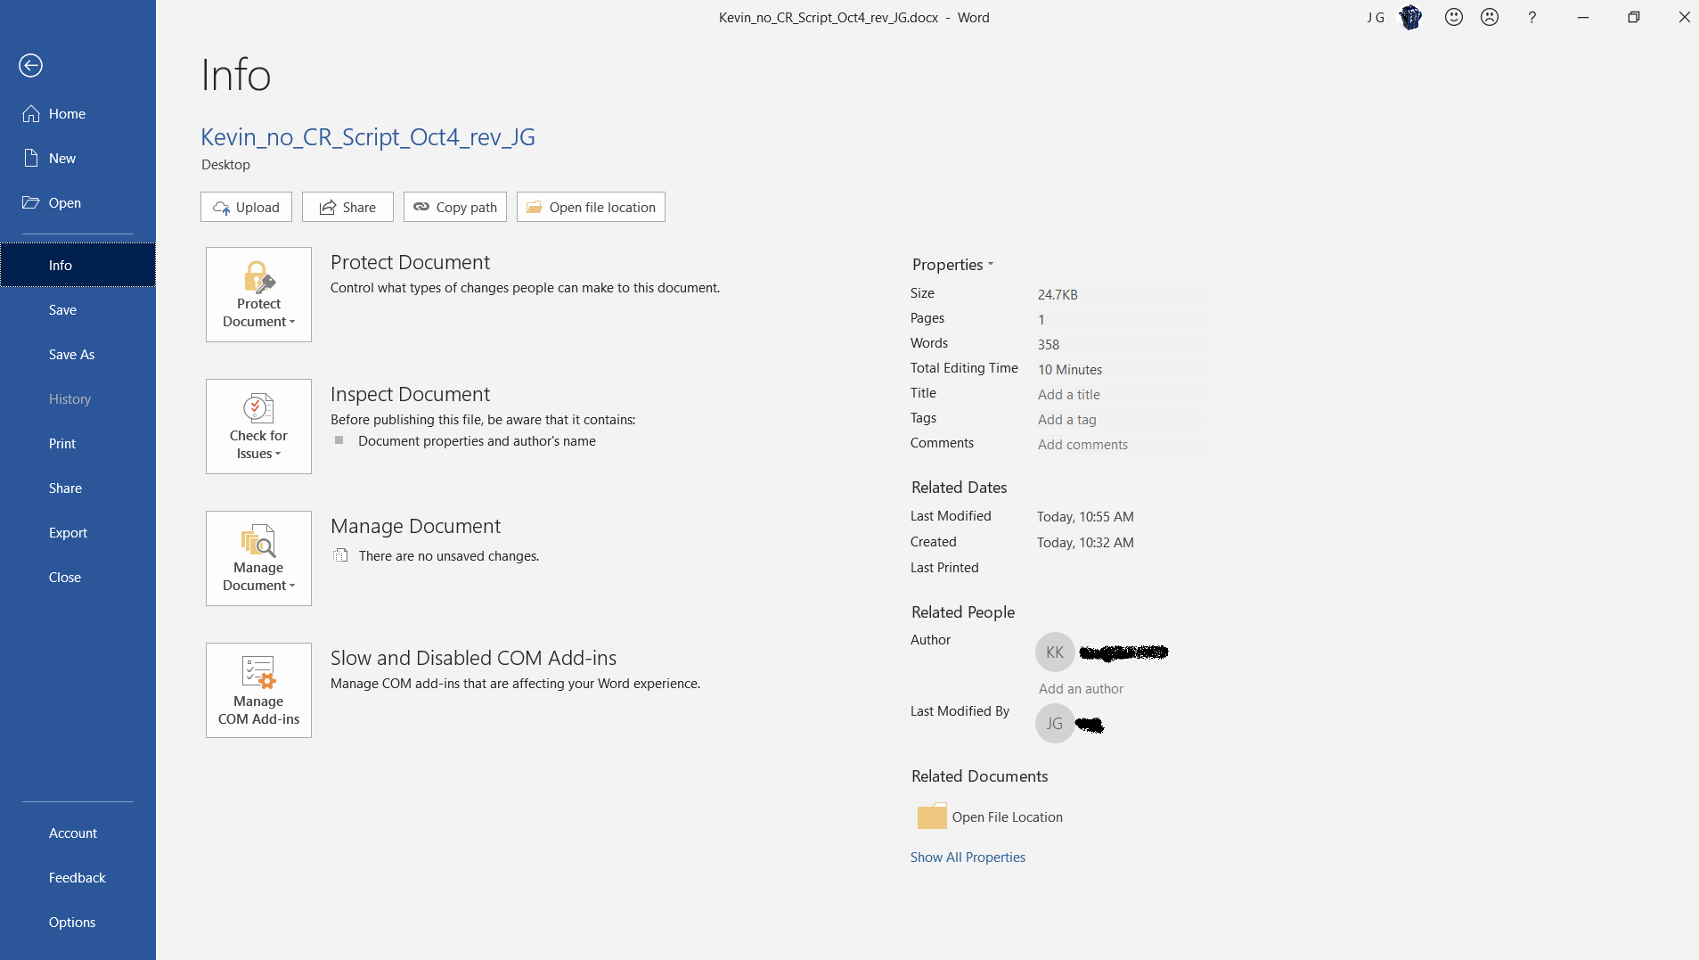The image size is (1699, 960).
Task: Click the JG last-modified-by avatar
Action: tap(1055, 724)
